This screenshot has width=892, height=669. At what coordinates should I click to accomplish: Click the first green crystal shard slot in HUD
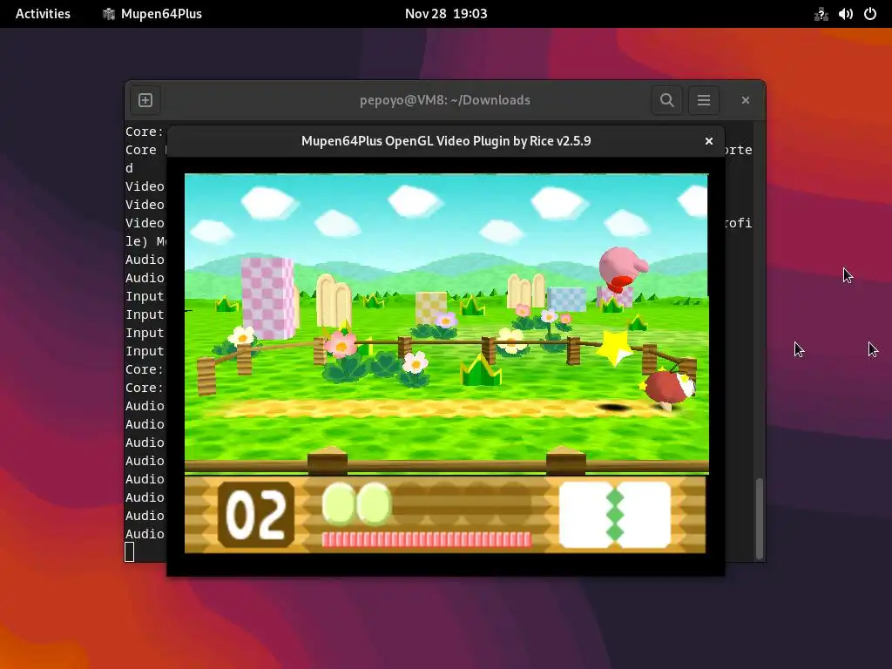pyautogui.click(x=339, y=503)
